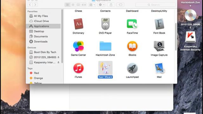Screen dimensions: 203x114
Task: Open 20151225_084905 device in sidebar
Action: point(43,57)
